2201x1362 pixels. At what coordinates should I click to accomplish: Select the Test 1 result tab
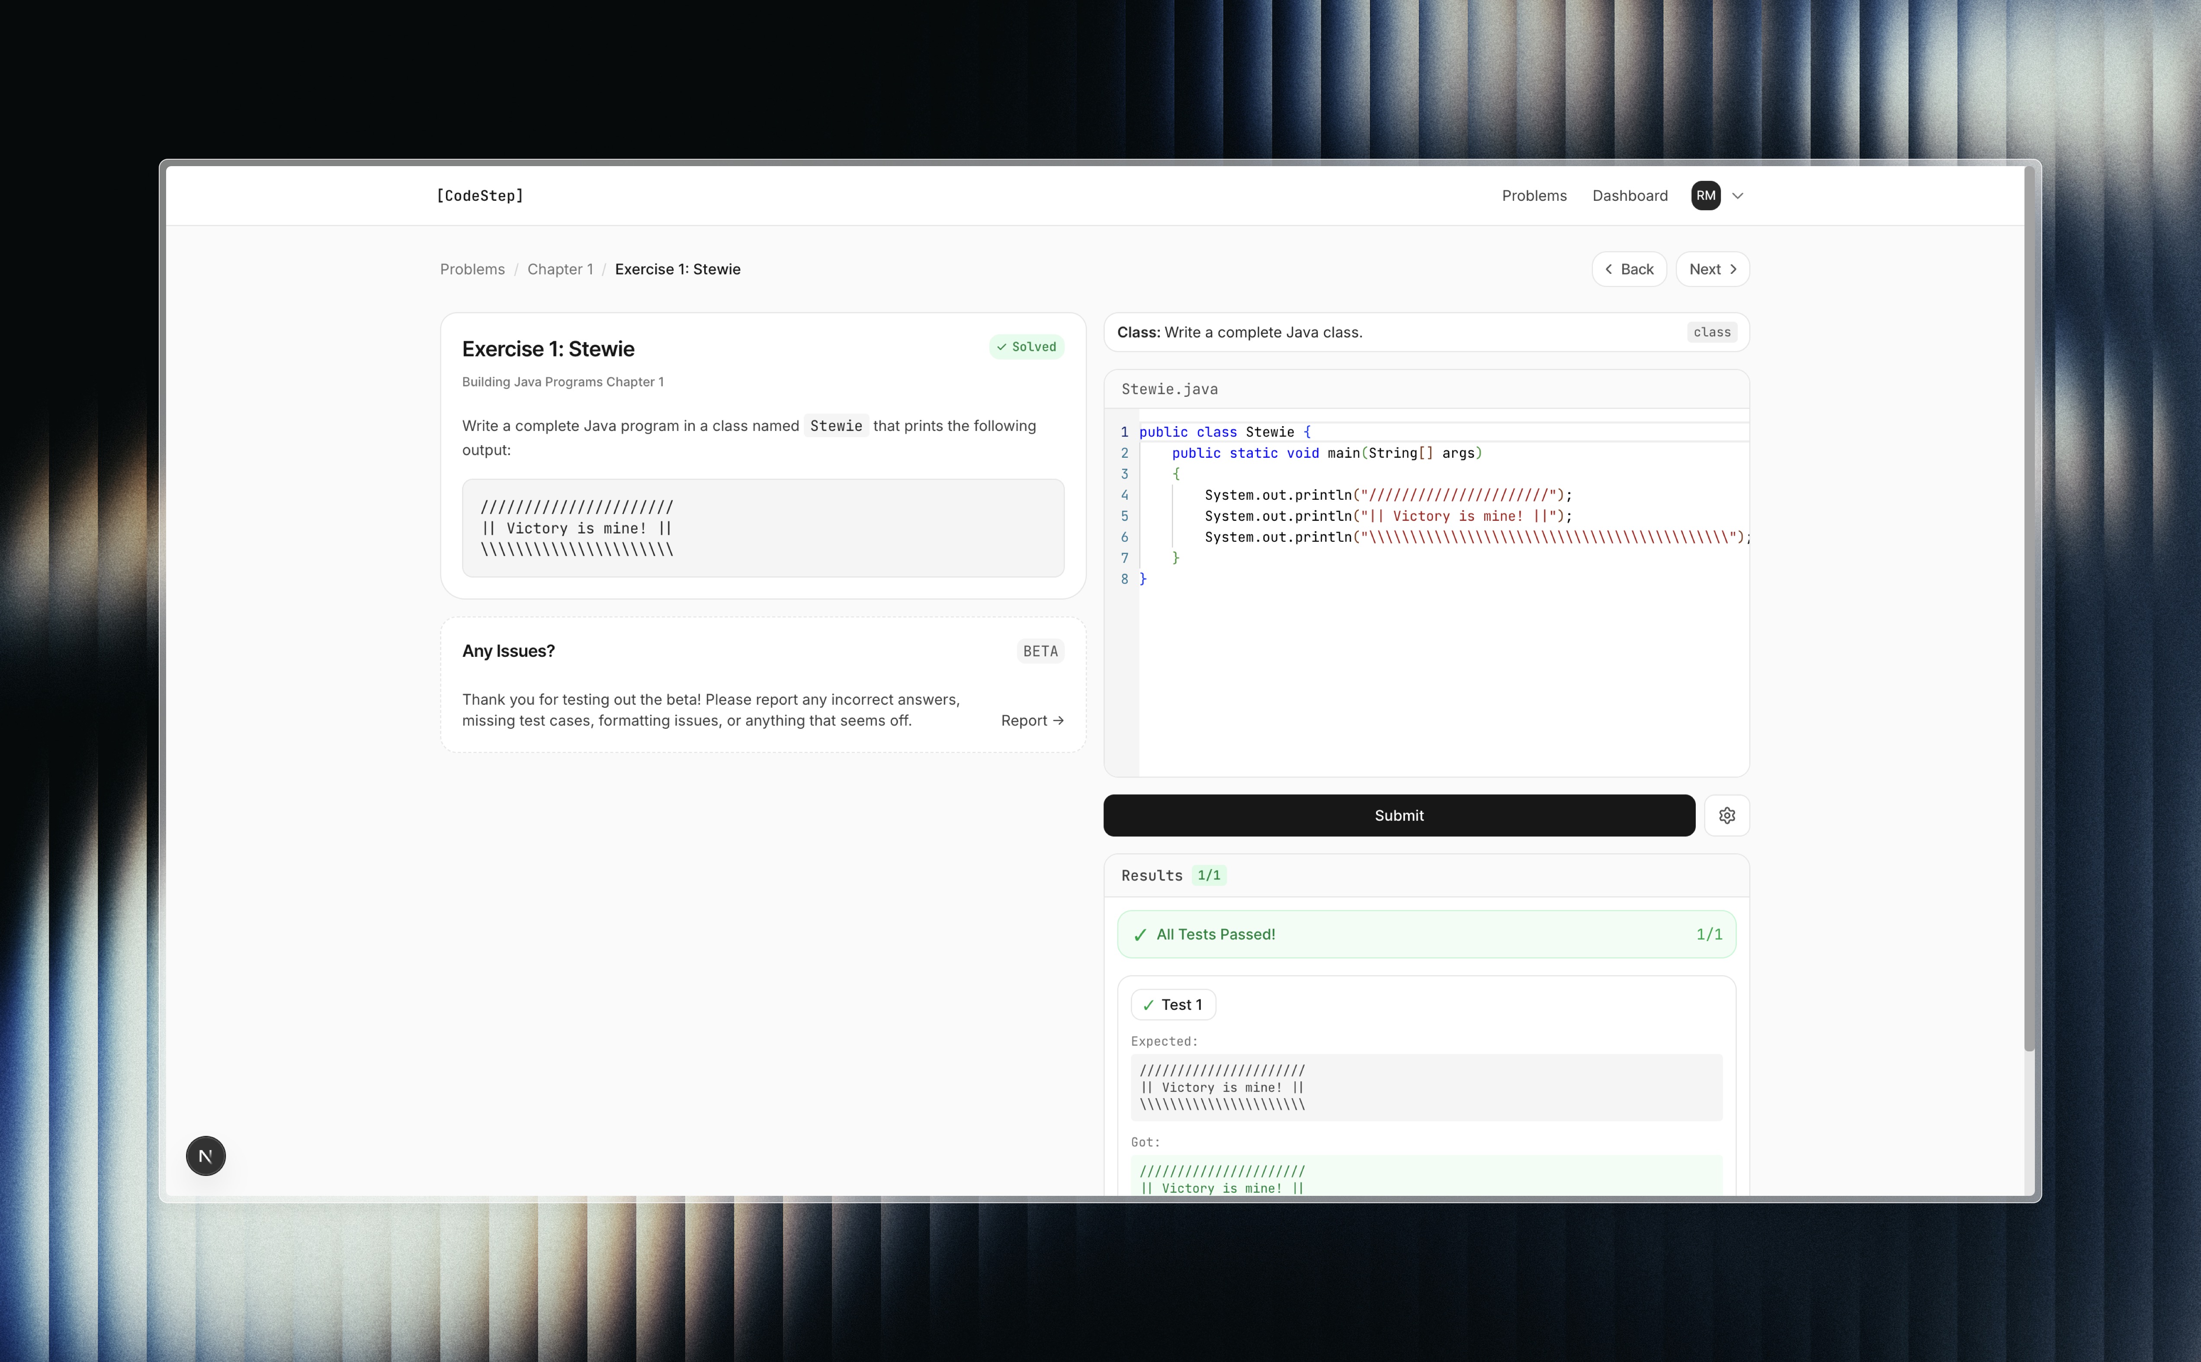[x=1173, y=1004]
